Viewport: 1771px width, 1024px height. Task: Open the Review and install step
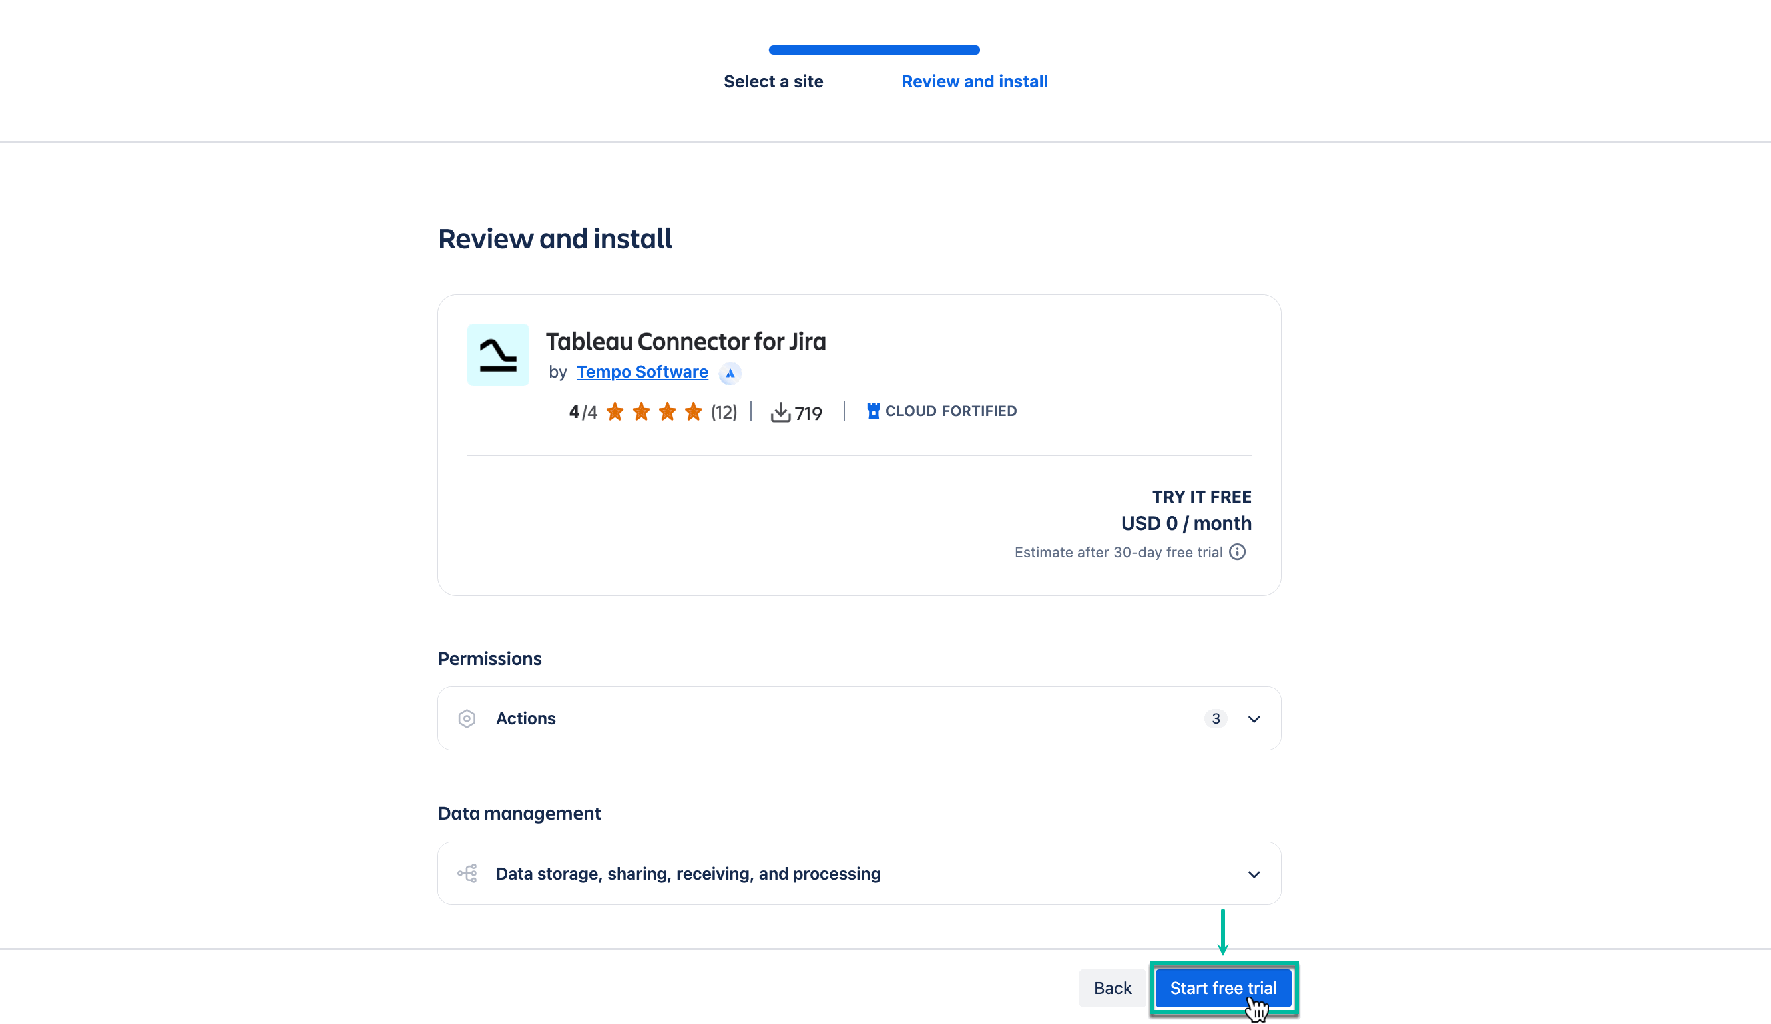coord(975,81)
